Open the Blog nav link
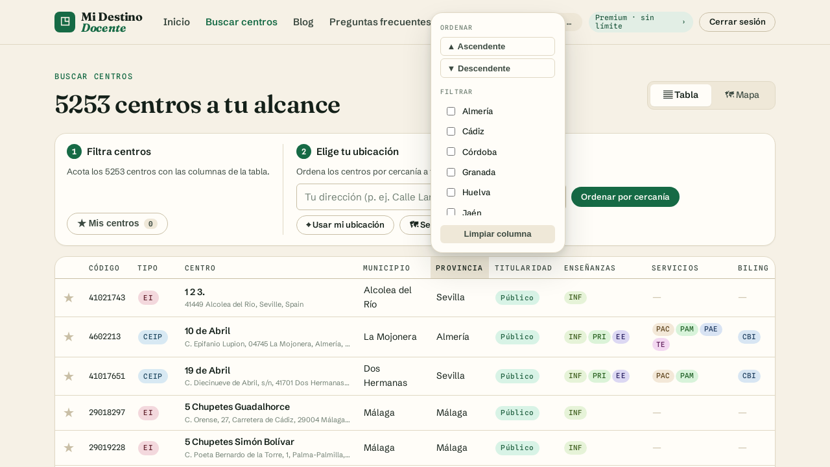This screenshot has width=830, height=467. (x=303, y=22)
